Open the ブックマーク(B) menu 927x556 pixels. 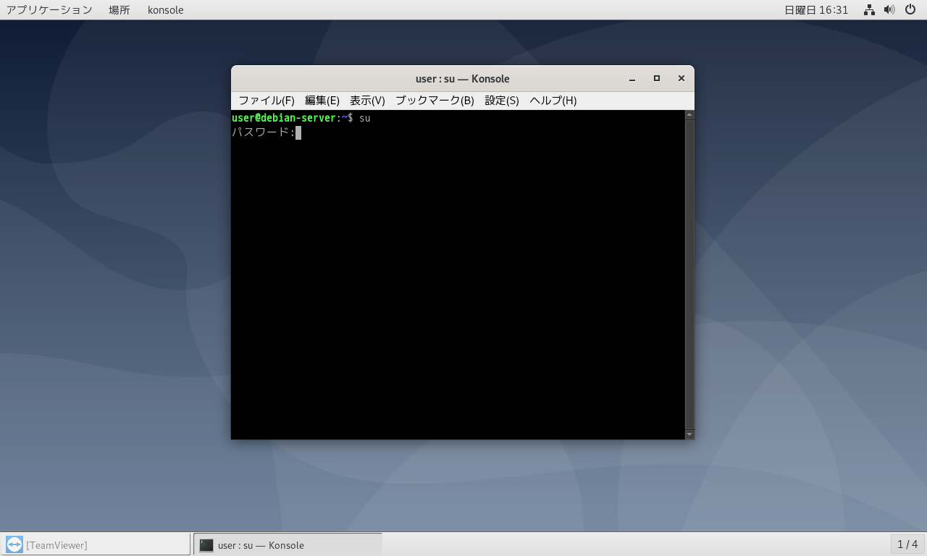tap(435, 101)
